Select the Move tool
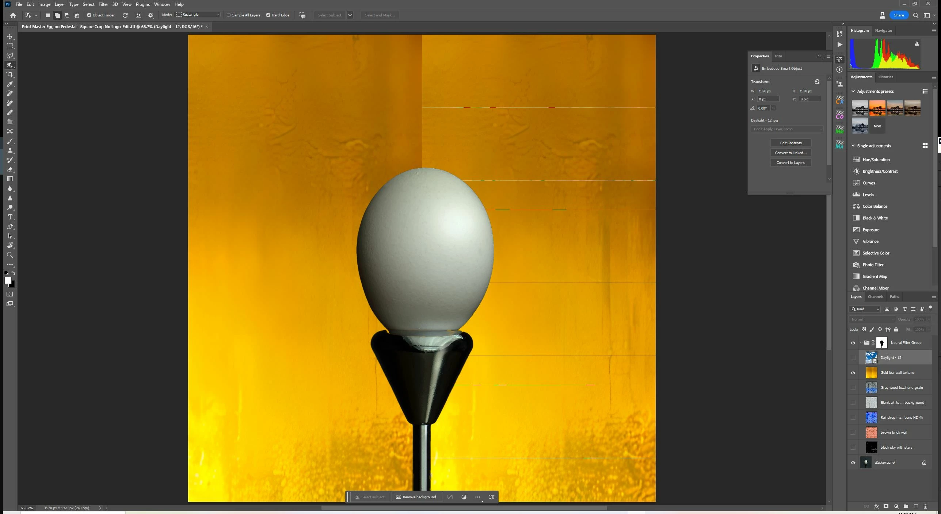This screenshot has height=514, width=941. 10,37
